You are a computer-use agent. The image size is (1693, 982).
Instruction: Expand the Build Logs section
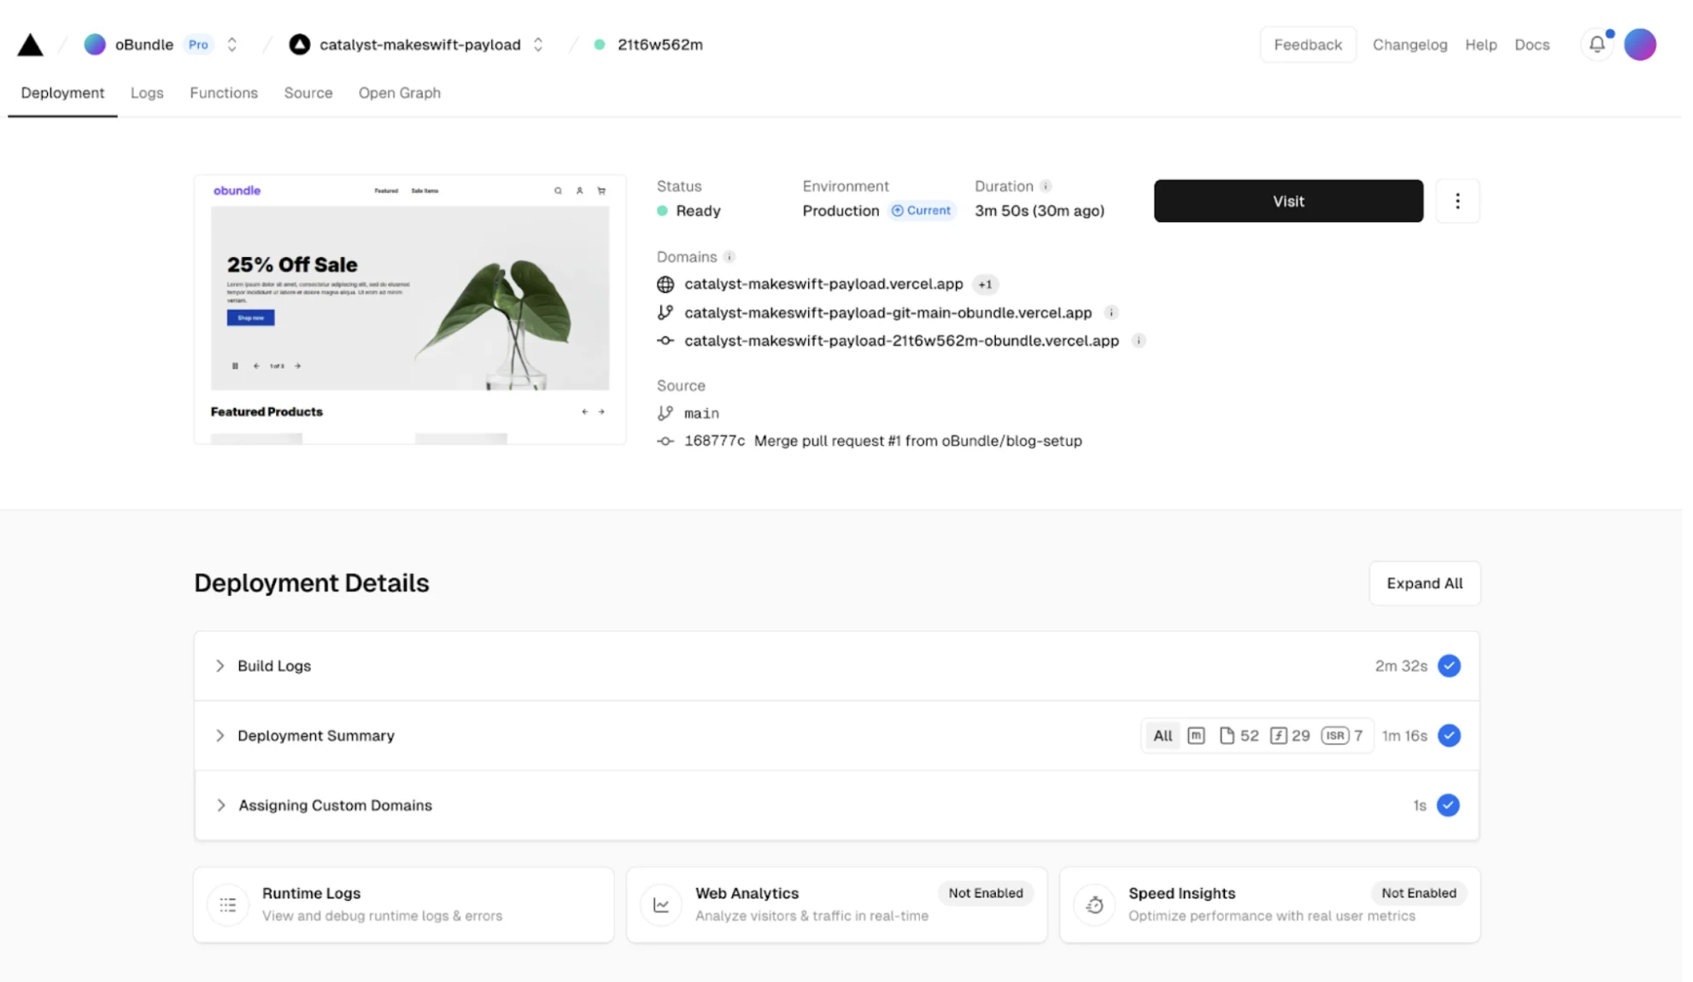[220, 665]
